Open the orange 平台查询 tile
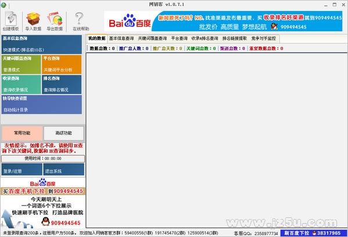The image size is (348, 237). click(x=62, y=64)
